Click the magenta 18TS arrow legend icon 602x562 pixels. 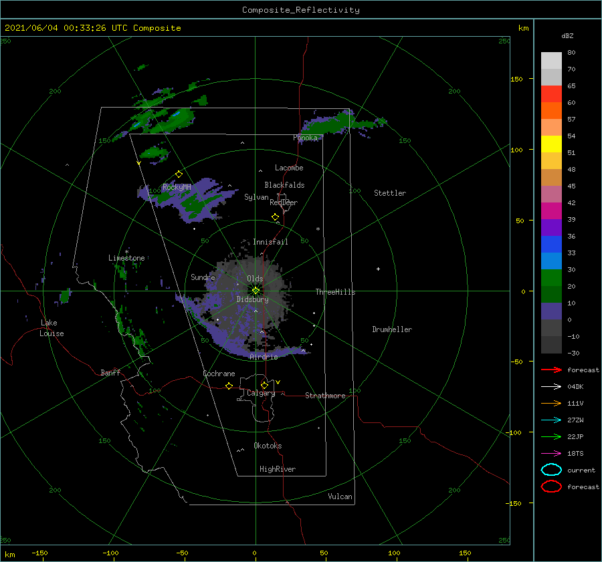(x=551, y=454)
